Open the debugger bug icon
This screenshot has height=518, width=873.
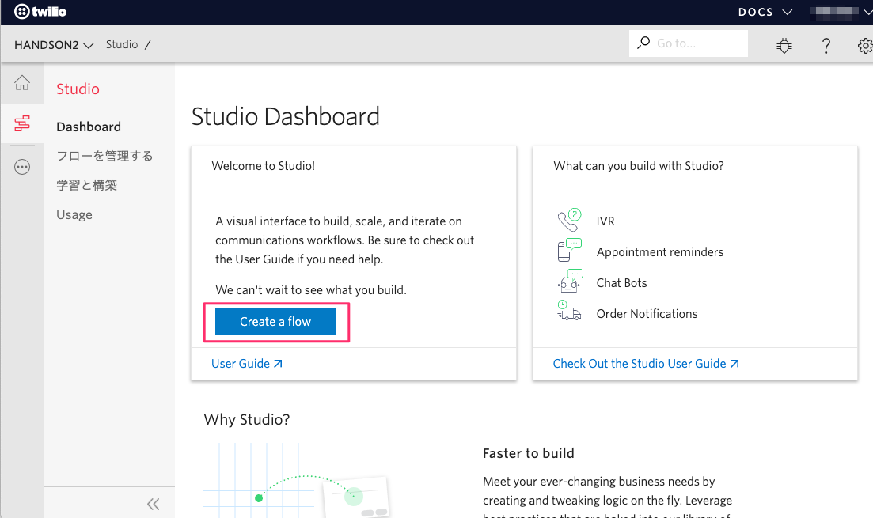(x=784, y=46)
